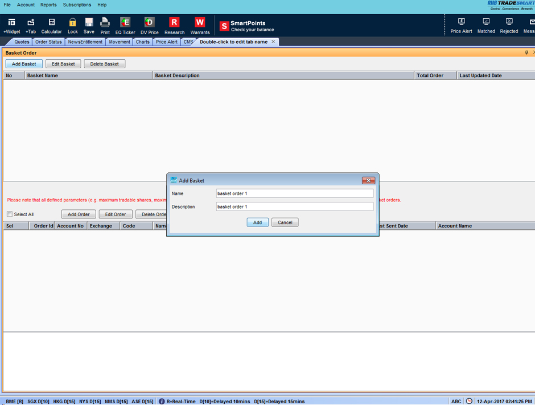Open the Rejected orders toolbar icon
535x405 pixels.
click(509, 26)
